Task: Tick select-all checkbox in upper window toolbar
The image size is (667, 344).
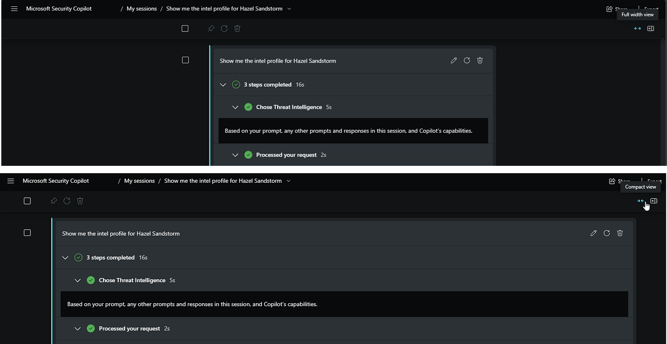Action: pyautogui.click(x=185, y=28)
